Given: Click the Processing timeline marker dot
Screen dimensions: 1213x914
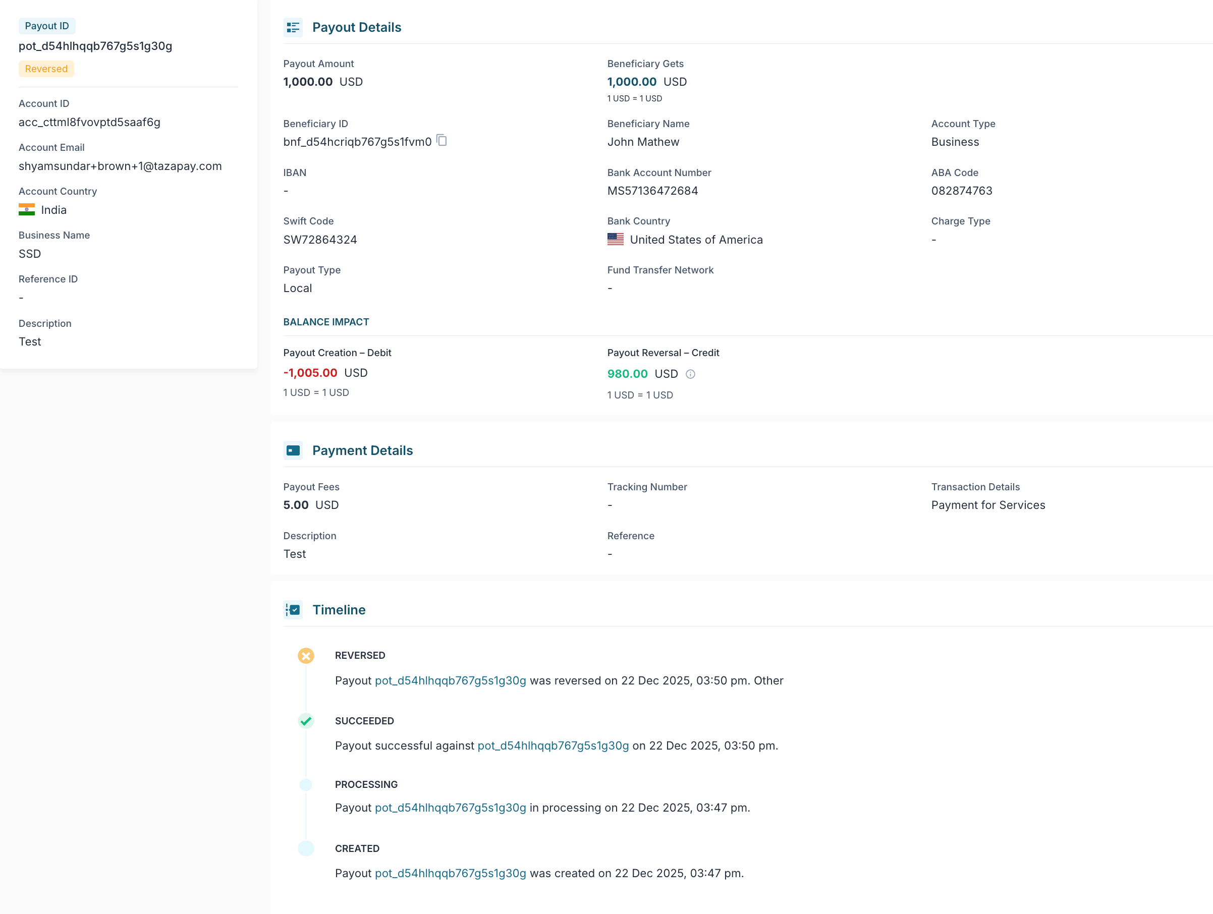Looking at the screenshot, I should (x=306, y=784).
